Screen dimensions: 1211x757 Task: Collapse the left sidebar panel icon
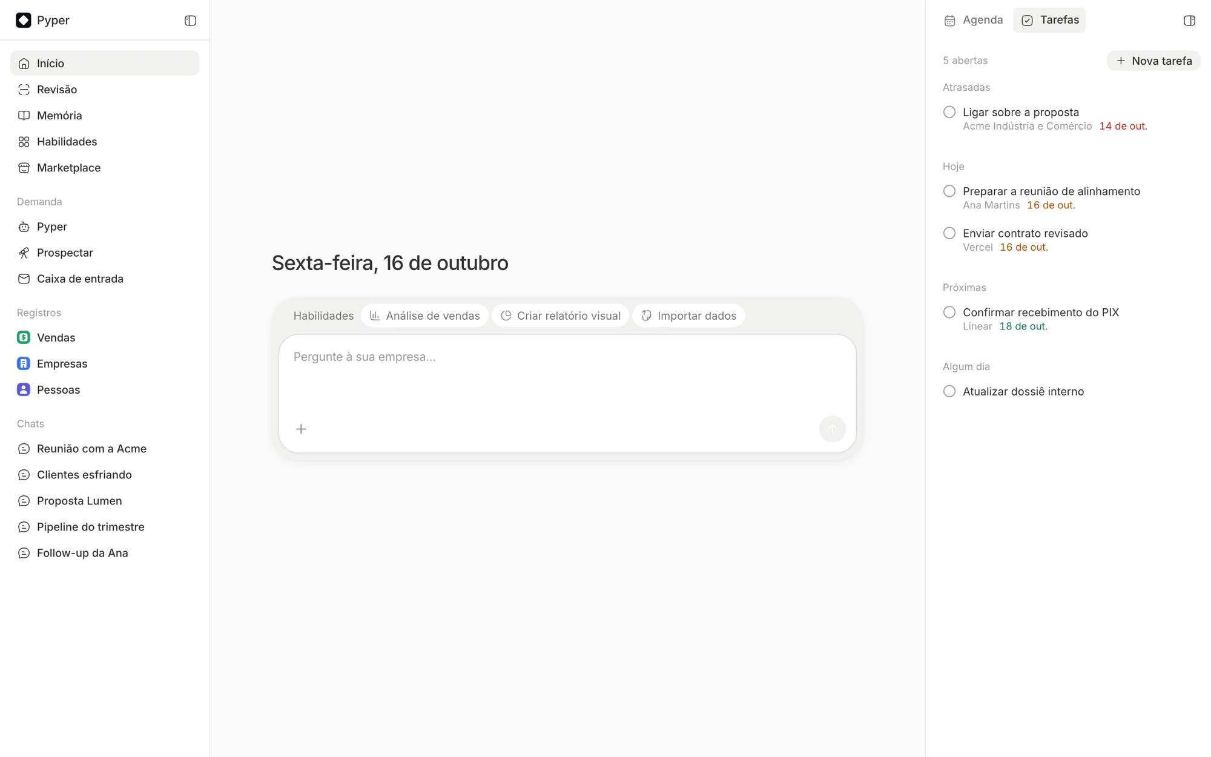[x=190, y=21]
